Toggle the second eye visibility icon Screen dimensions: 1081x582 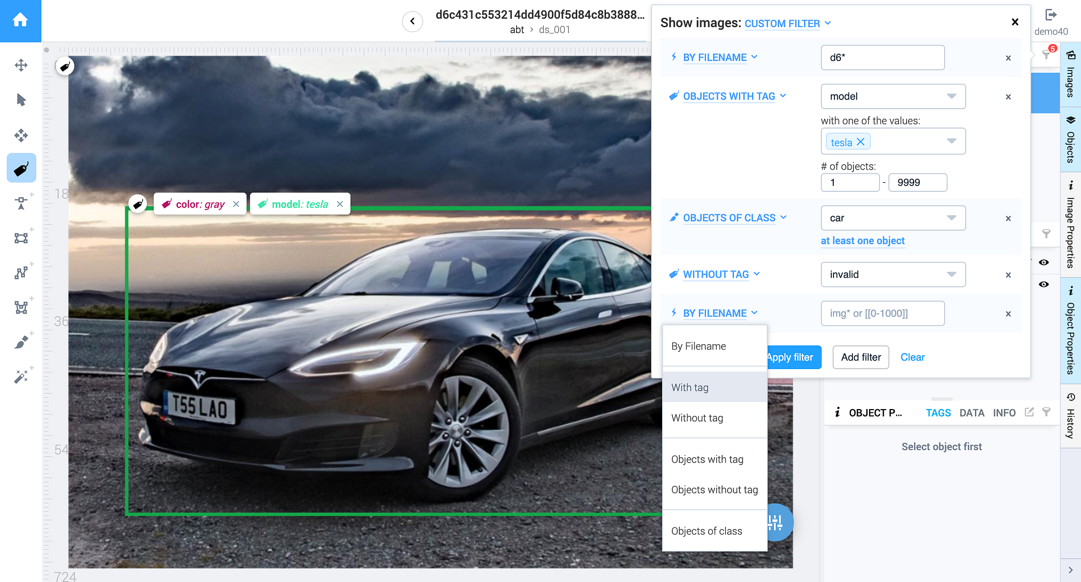1044,284
